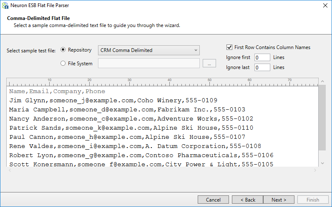Click the vertical scrollbar thumb in preview

tap(322, 118)
